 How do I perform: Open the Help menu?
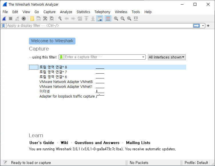tap(148, 12)
